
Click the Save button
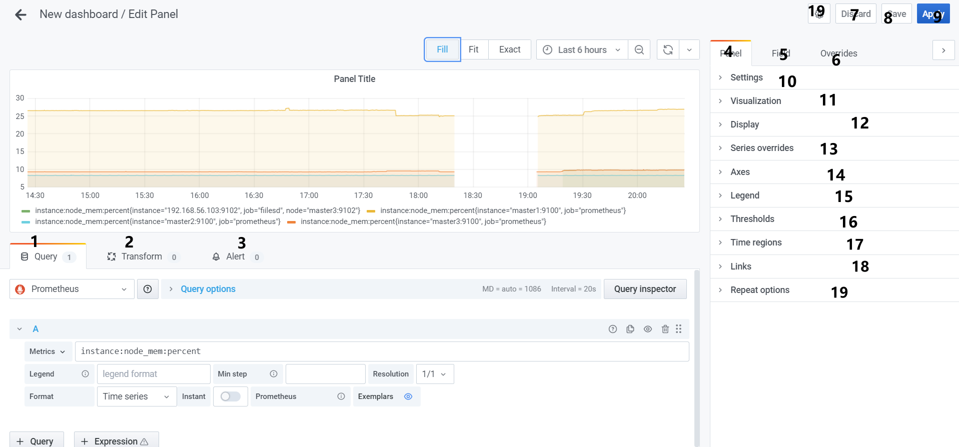[896, 14]
